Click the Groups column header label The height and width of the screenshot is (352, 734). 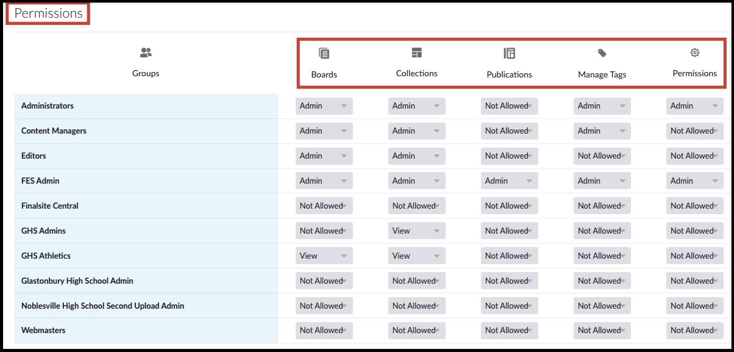[x=146, y=73]
